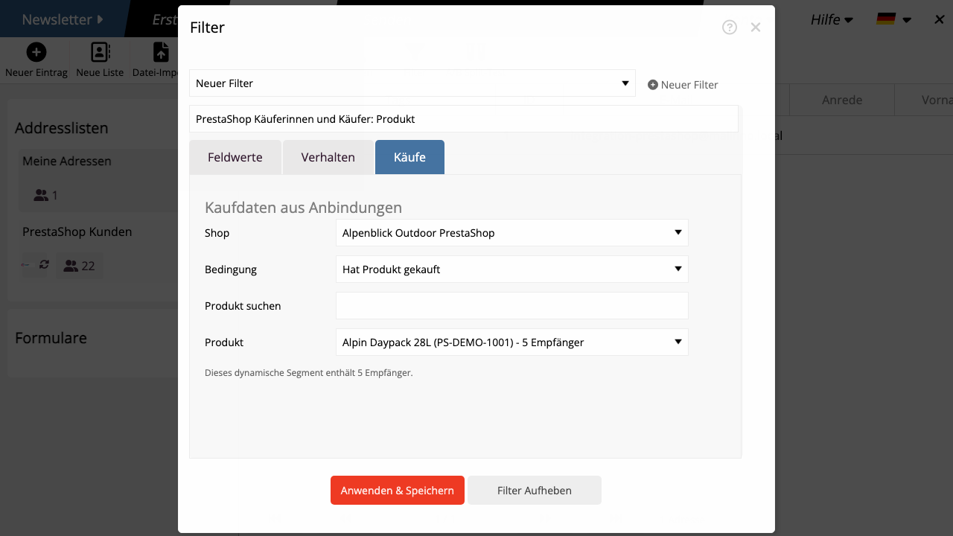
Task: Open the Bedingung dropdown Hat Produkt gekauft
Action: coord(512,269)
